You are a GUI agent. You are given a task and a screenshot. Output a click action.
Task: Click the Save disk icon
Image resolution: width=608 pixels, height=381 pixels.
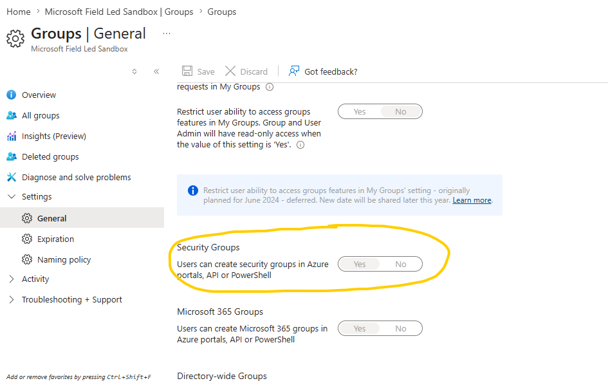187,71
